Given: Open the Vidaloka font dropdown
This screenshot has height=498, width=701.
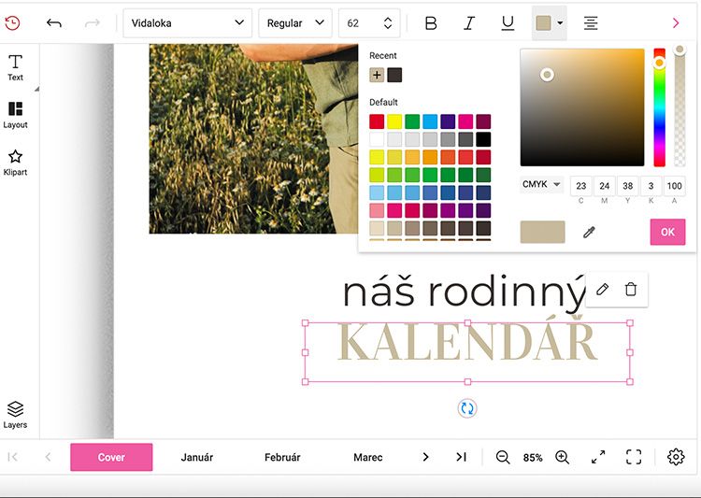Looking at the screenshot, I should 188,22.
